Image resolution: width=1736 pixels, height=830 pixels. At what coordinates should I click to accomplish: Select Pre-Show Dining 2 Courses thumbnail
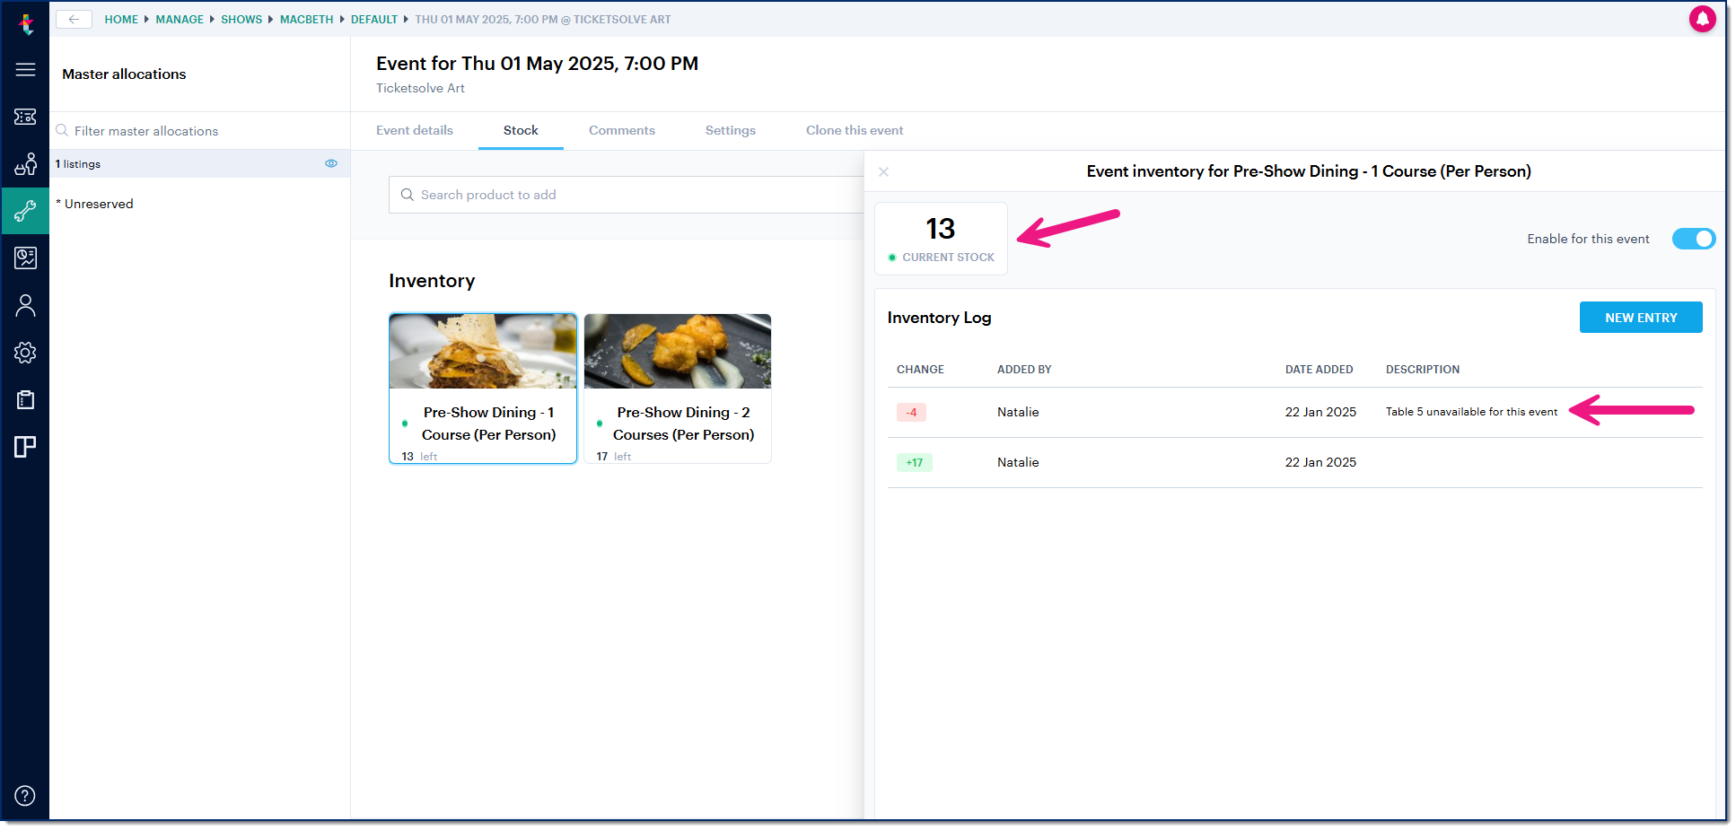tap(678, 351)
